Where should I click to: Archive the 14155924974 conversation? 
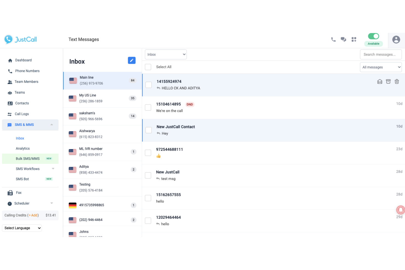[x=388, y=81]
